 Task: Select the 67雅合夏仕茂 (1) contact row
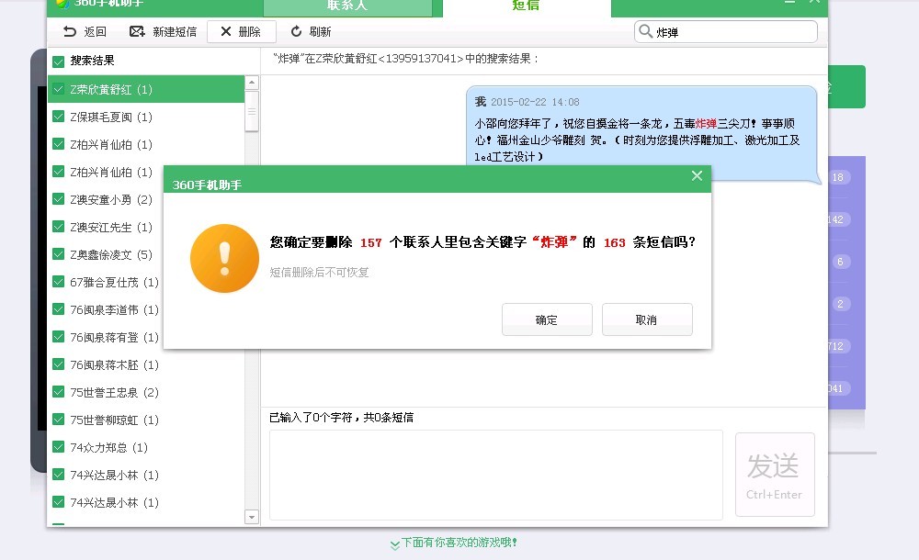tap(146, 282)
